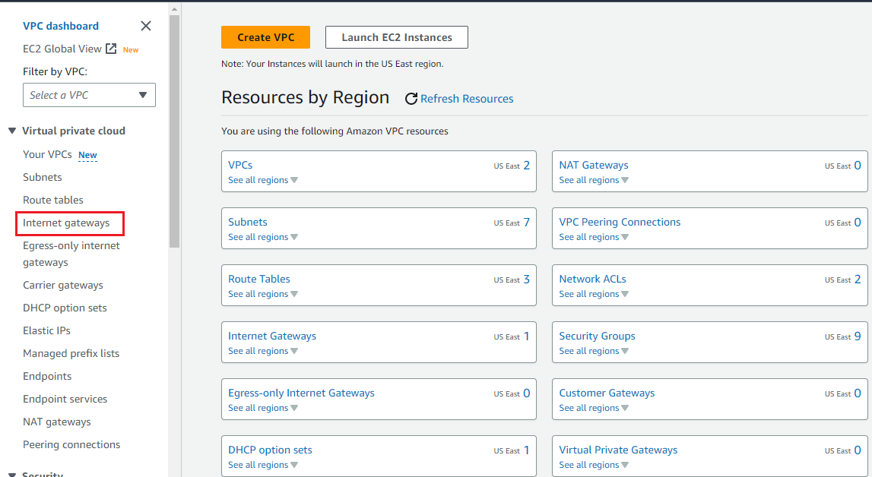872x477 pixels.
Task: Open Your VPCs in the sidebar
Action: pos(47,154)
